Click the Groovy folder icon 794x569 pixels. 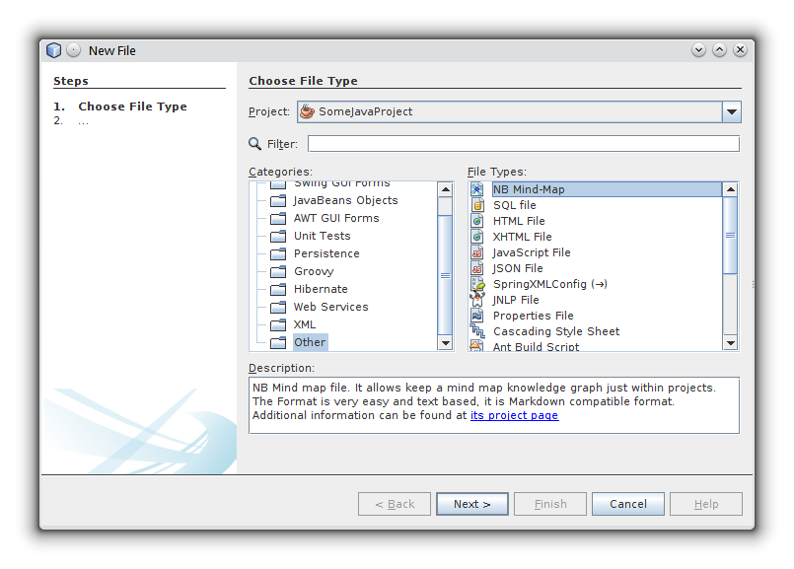coord(278,272)
